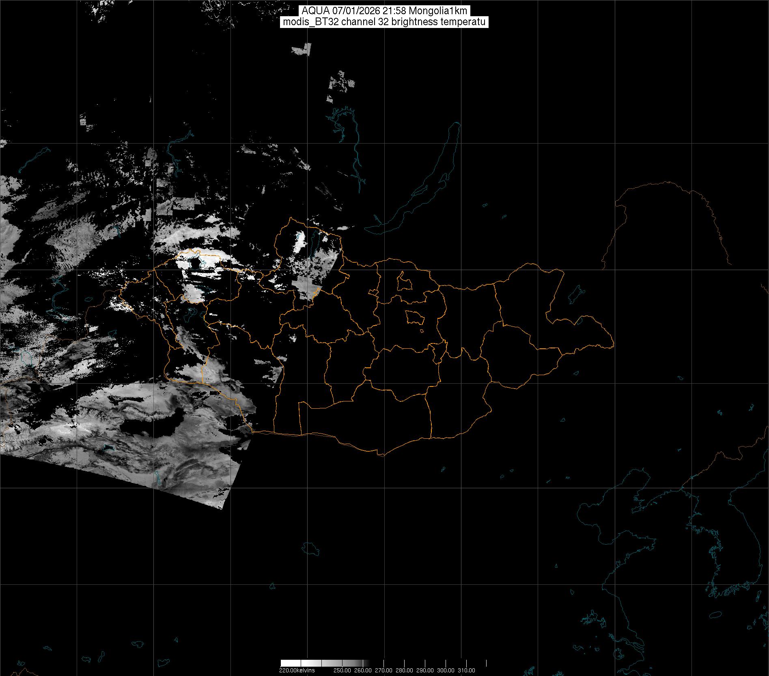Click the bright cloud patch beside Lake Khövsgöl
769x676 pixels.
click(x=300, y=242)
